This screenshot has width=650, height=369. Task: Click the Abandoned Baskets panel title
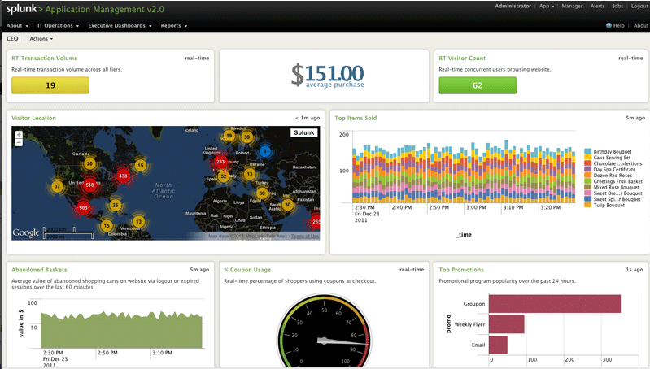[39, 270]
